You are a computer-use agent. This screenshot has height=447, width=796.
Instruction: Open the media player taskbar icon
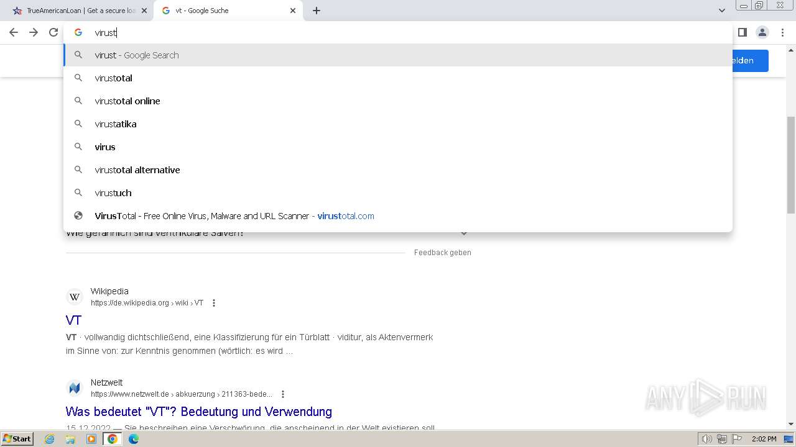pyautogui.click(x=91, y=439)
